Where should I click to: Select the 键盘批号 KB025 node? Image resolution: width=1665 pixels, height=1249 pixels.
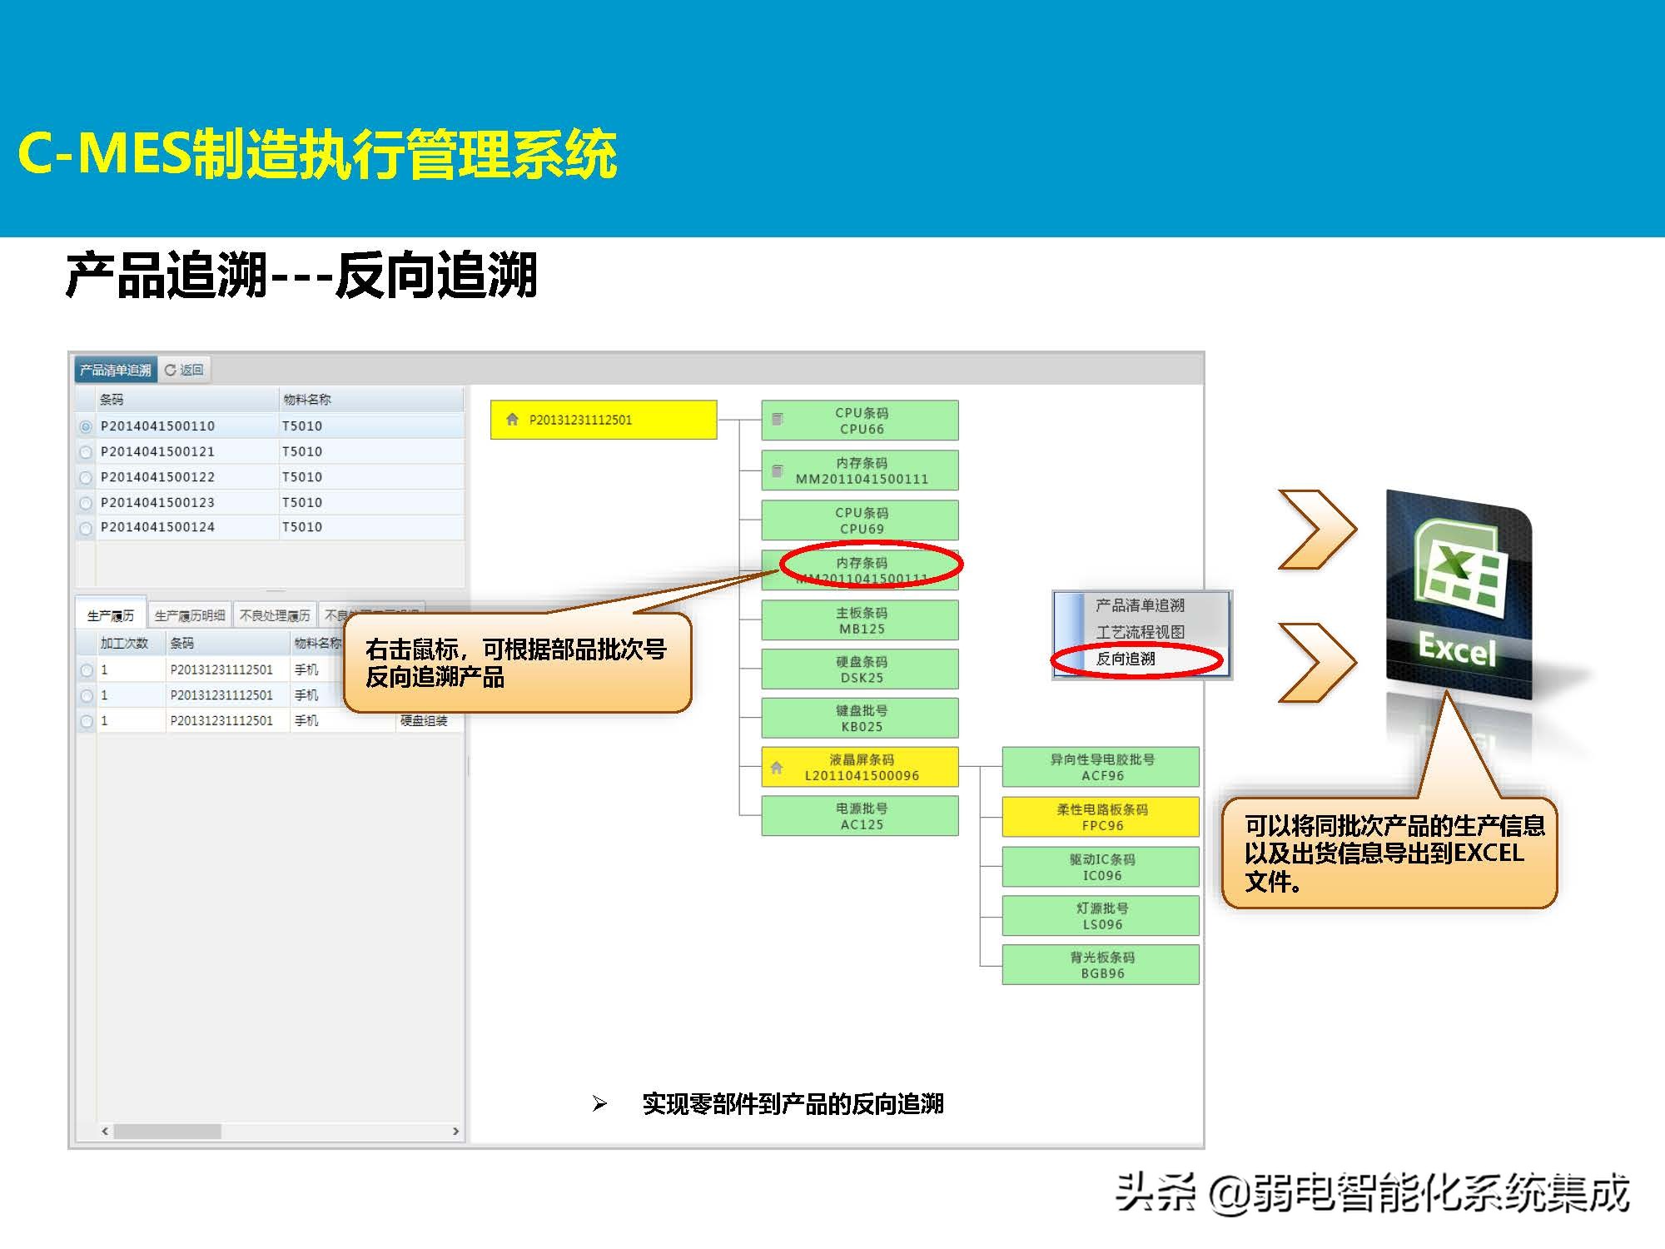pos(860,719)
